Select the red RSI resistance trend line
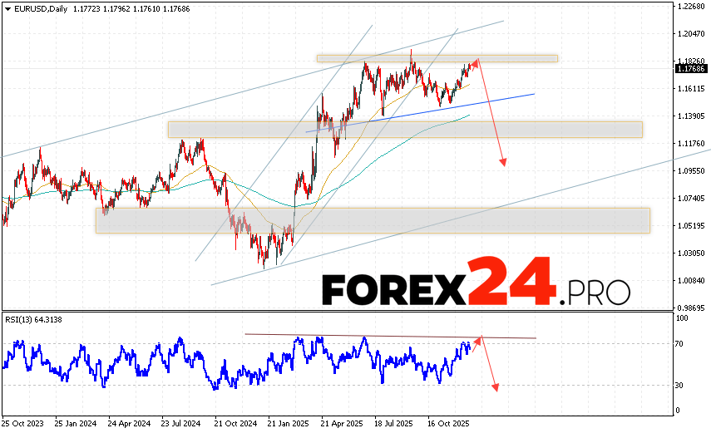Viewport: 711px width, 433px height. click(391, 337)
